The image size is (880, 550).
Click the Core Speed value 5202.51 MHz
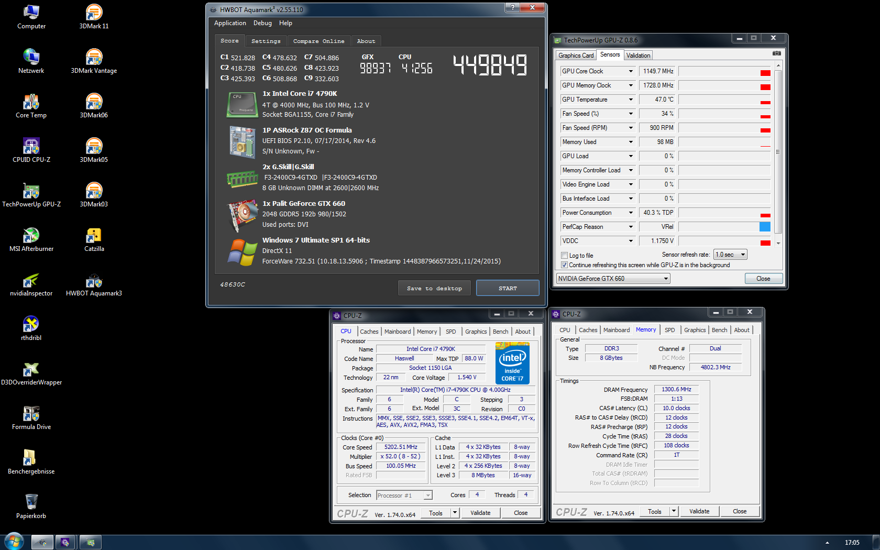[401, 447]
